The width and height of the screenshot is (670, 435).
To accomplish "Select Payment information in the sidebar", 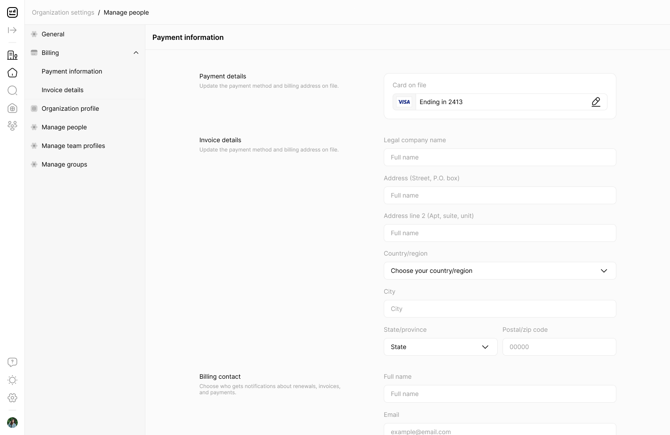I will [72, 71].
